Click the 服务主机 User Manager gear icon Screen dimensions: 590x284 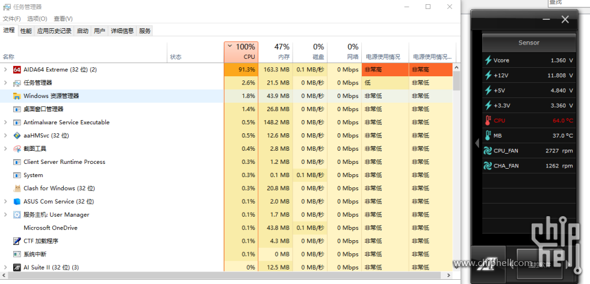[x=17, y=214]
